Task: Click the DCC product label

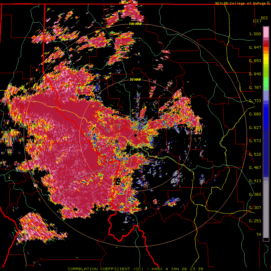Action: [x=265, y=18]
